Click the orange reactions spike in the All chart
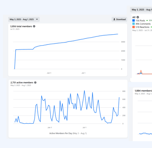This screenshot has height=148, width=152. point(141,70)
